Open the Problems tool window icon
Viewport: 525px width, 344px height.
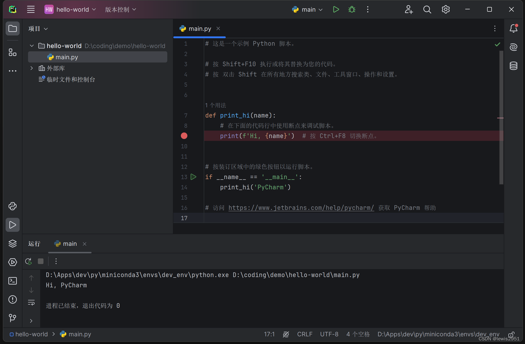click(x=12, y=299)
